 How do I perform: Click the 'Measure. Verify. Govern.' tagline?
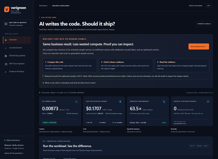14,145
